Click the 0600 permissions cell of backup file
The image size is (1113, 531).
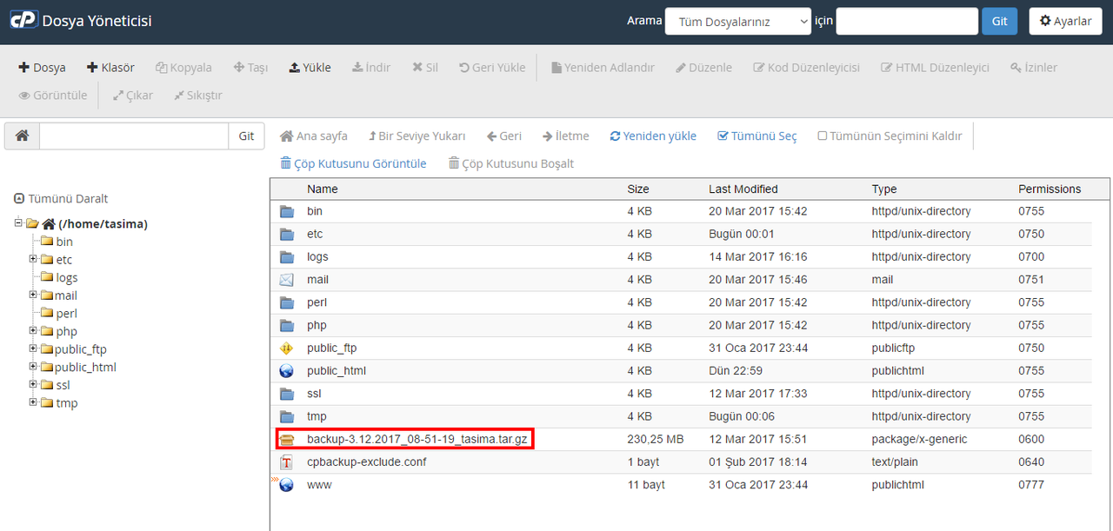[1031, 439]
